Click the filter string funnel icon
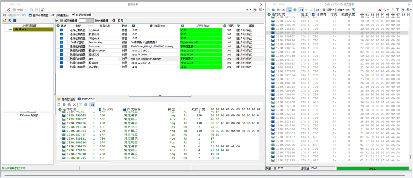The width and height of the screenshot is (413, 178). click(x=353, y=10)
